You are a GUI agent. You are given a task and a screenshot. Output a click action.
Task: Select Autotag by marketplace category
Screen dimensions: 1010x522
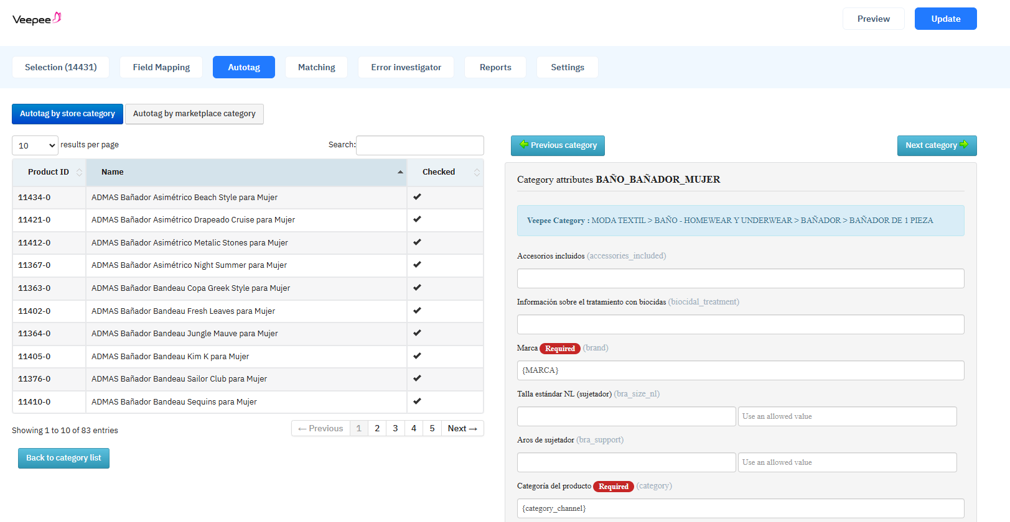(194, 114)
